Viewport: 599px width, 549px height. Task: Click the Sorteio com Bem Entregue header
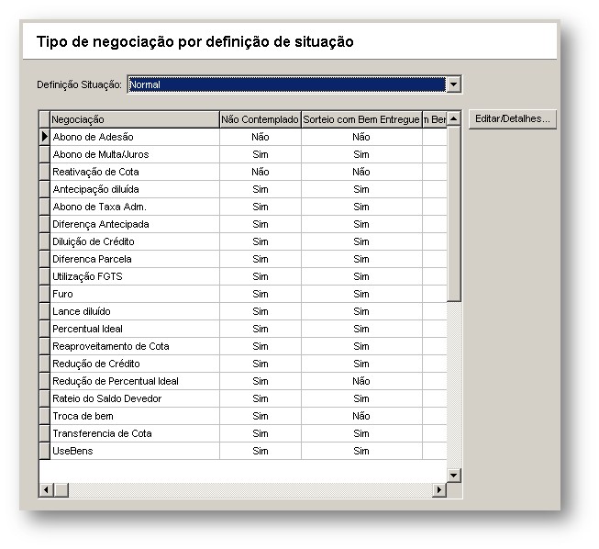(x=361, y=119)
